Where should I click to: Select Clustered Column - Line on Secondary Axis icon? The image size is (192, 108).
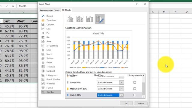coord(80,19)
